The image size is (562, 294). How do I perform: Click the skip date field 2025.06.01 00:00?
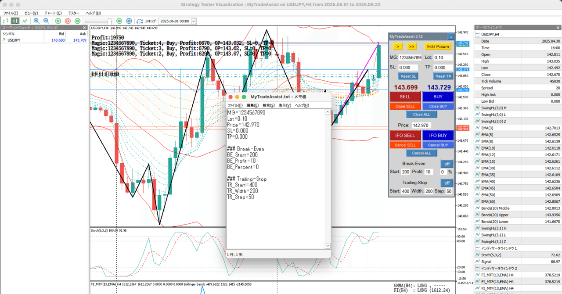point(175,21)
